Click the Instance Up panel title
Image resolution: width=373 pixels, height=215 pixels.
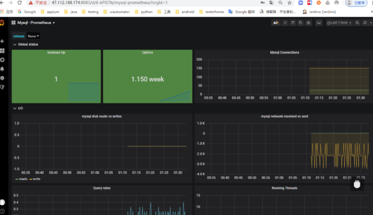(x=56, y=52)
